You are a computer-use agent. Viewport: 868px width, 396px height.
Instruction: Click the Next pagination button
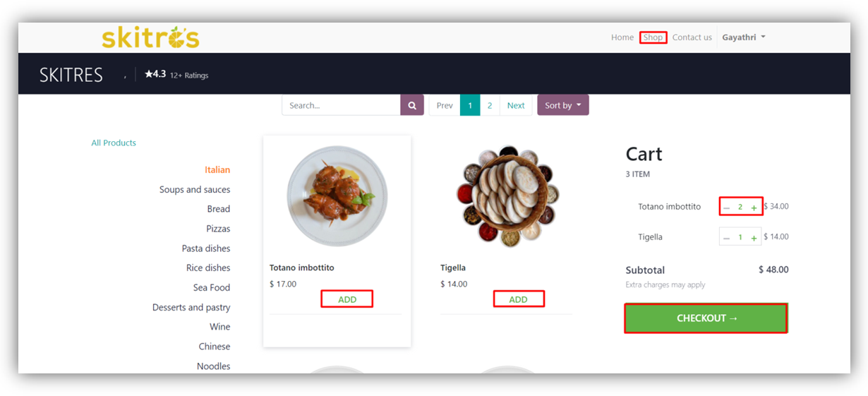(516, 105)
